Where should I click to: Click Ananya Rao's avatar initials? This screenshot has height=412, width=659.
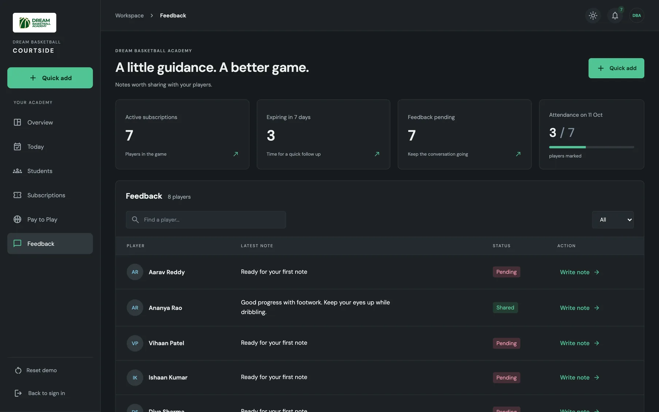[135, 308]
